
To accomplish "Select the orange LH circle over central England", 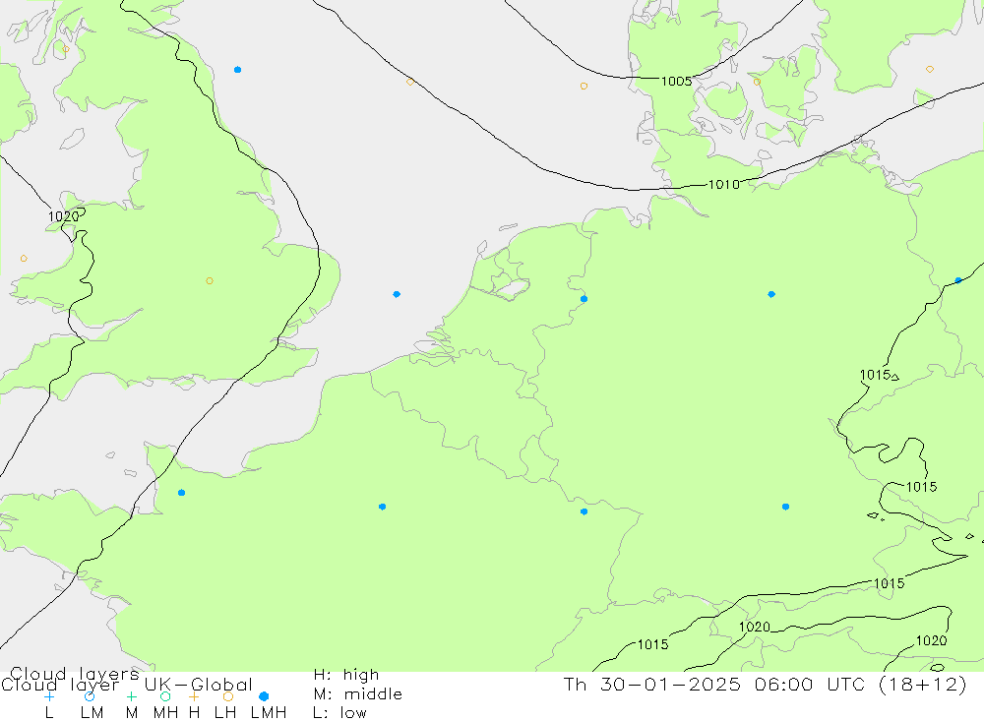I will 210,281.
